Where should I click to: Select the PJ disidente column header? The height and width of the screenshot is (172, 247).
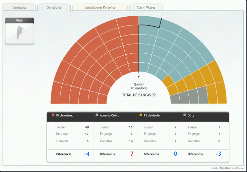tap(159, 117)
